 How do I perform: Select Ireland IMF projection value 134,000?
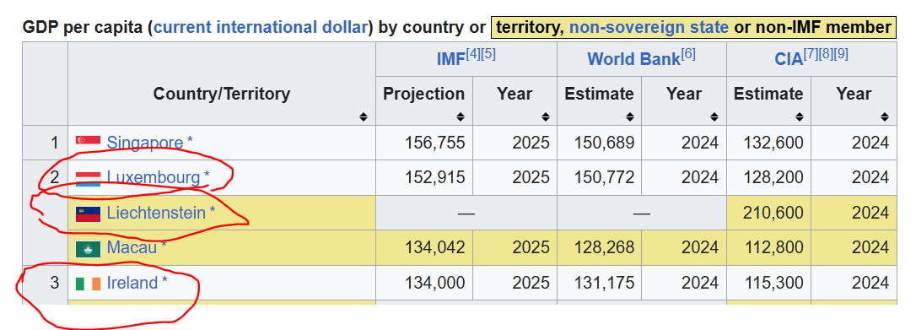[435, 284]
